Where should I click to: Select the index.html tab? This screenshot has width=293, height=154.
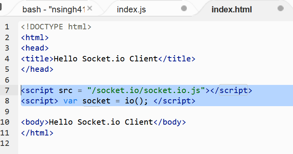[x=232, y=9]
